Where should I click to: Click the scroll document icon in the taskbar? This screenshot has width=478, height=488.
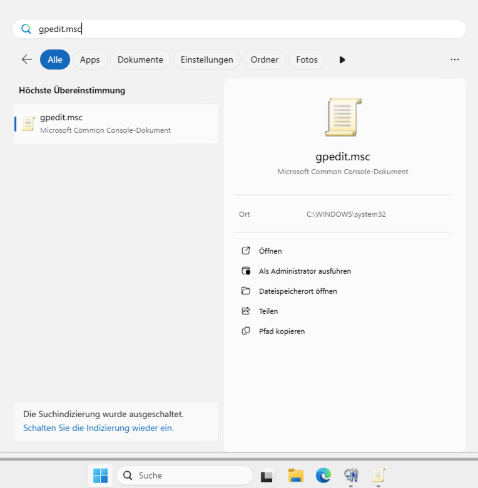coord(379,475)
